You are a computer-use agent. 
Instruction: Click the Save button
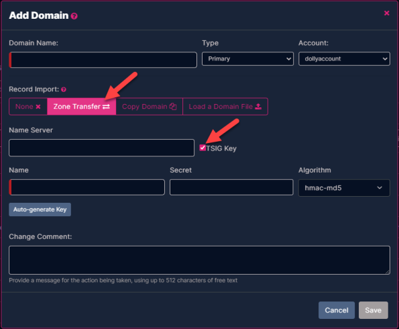coord(374,310)
